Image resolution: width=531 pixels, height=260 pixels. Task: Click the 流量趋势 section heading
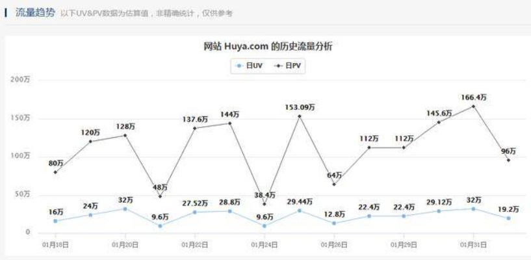click(x=35, y=13)
